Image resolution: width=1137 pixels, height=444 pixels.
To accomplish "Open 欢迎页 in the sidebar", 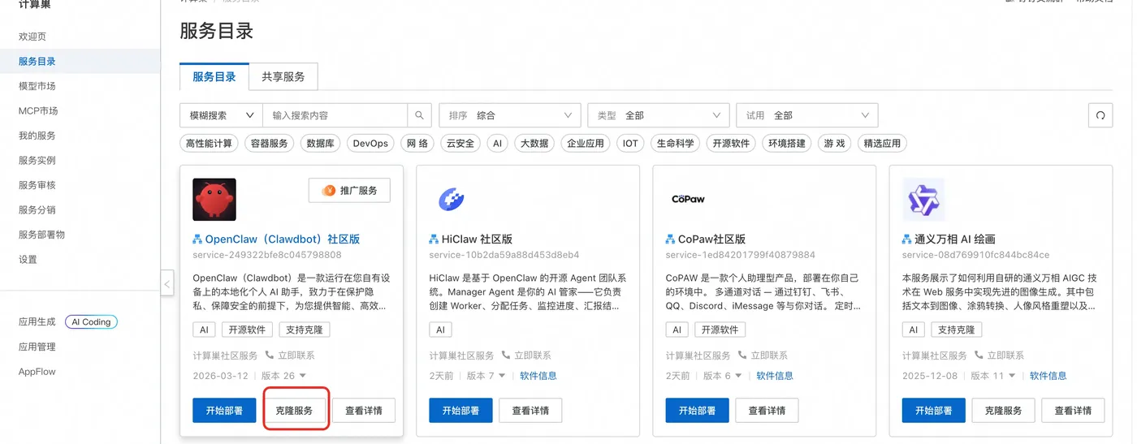I will (x=32, y=37).
